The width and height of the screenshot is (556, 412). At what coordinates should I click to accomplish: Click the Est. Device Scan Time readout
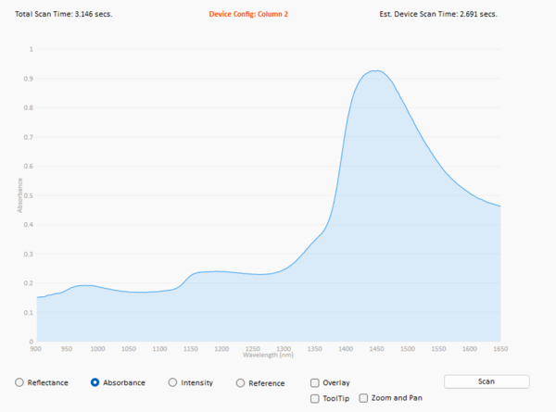point(438,14)
